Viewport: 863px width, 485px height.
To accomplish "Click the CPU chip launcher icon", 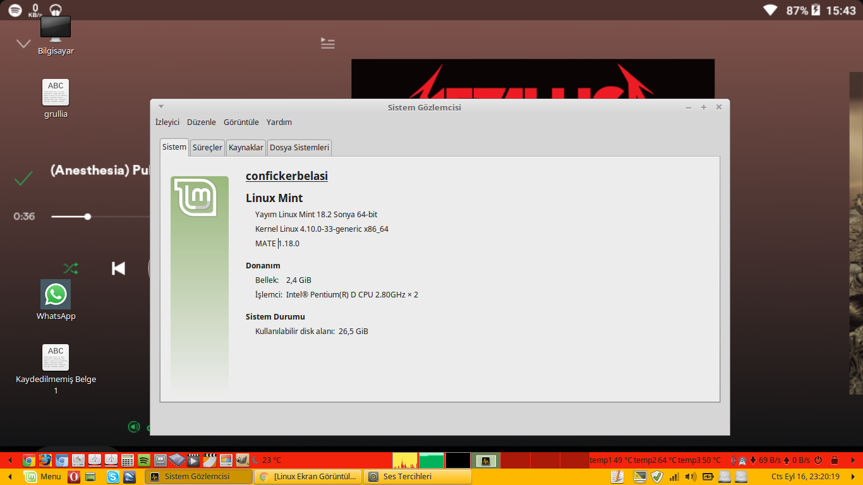I will click(177, 460).
